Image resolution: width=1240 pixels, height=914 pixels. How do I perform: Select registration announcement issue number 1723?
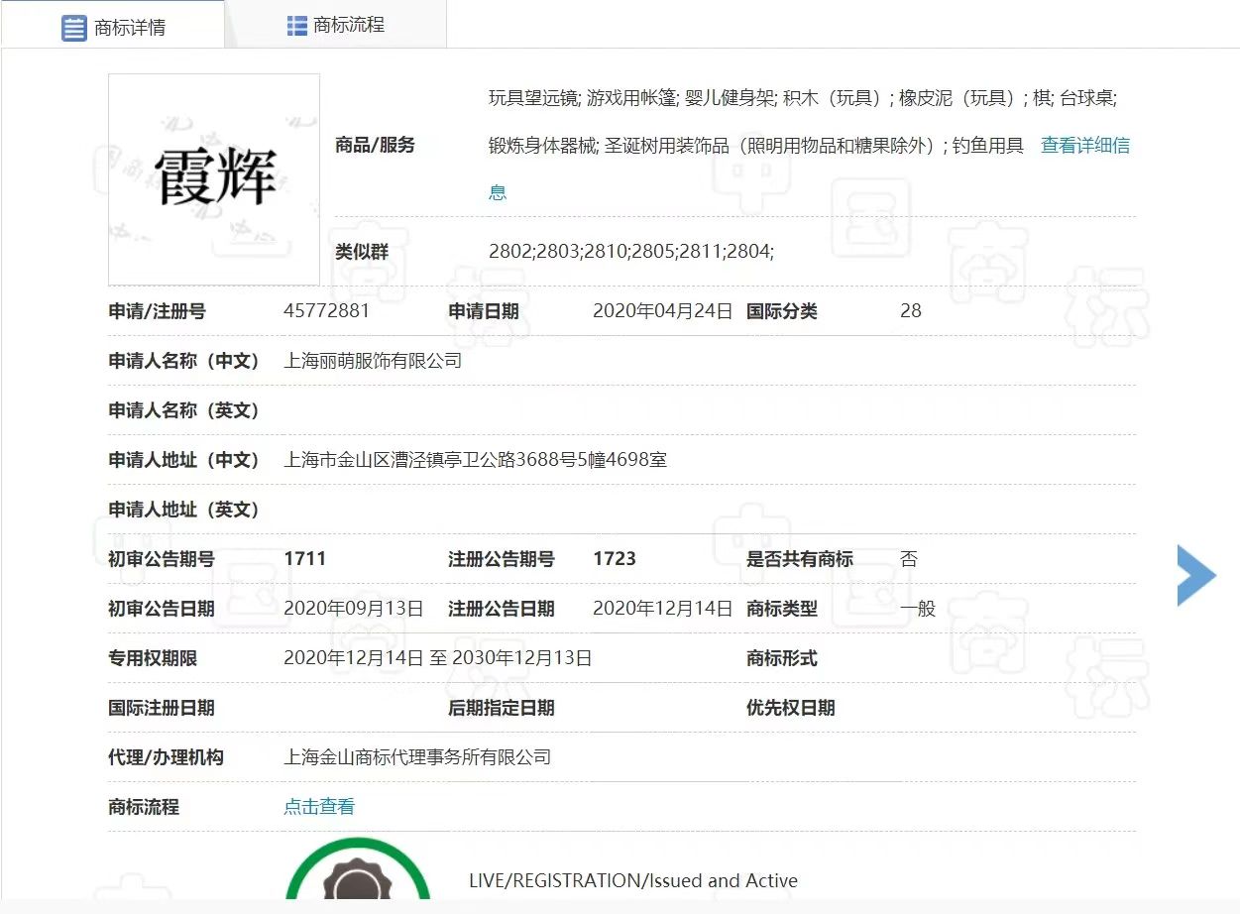pyautogui.click(x=615, y=559)
